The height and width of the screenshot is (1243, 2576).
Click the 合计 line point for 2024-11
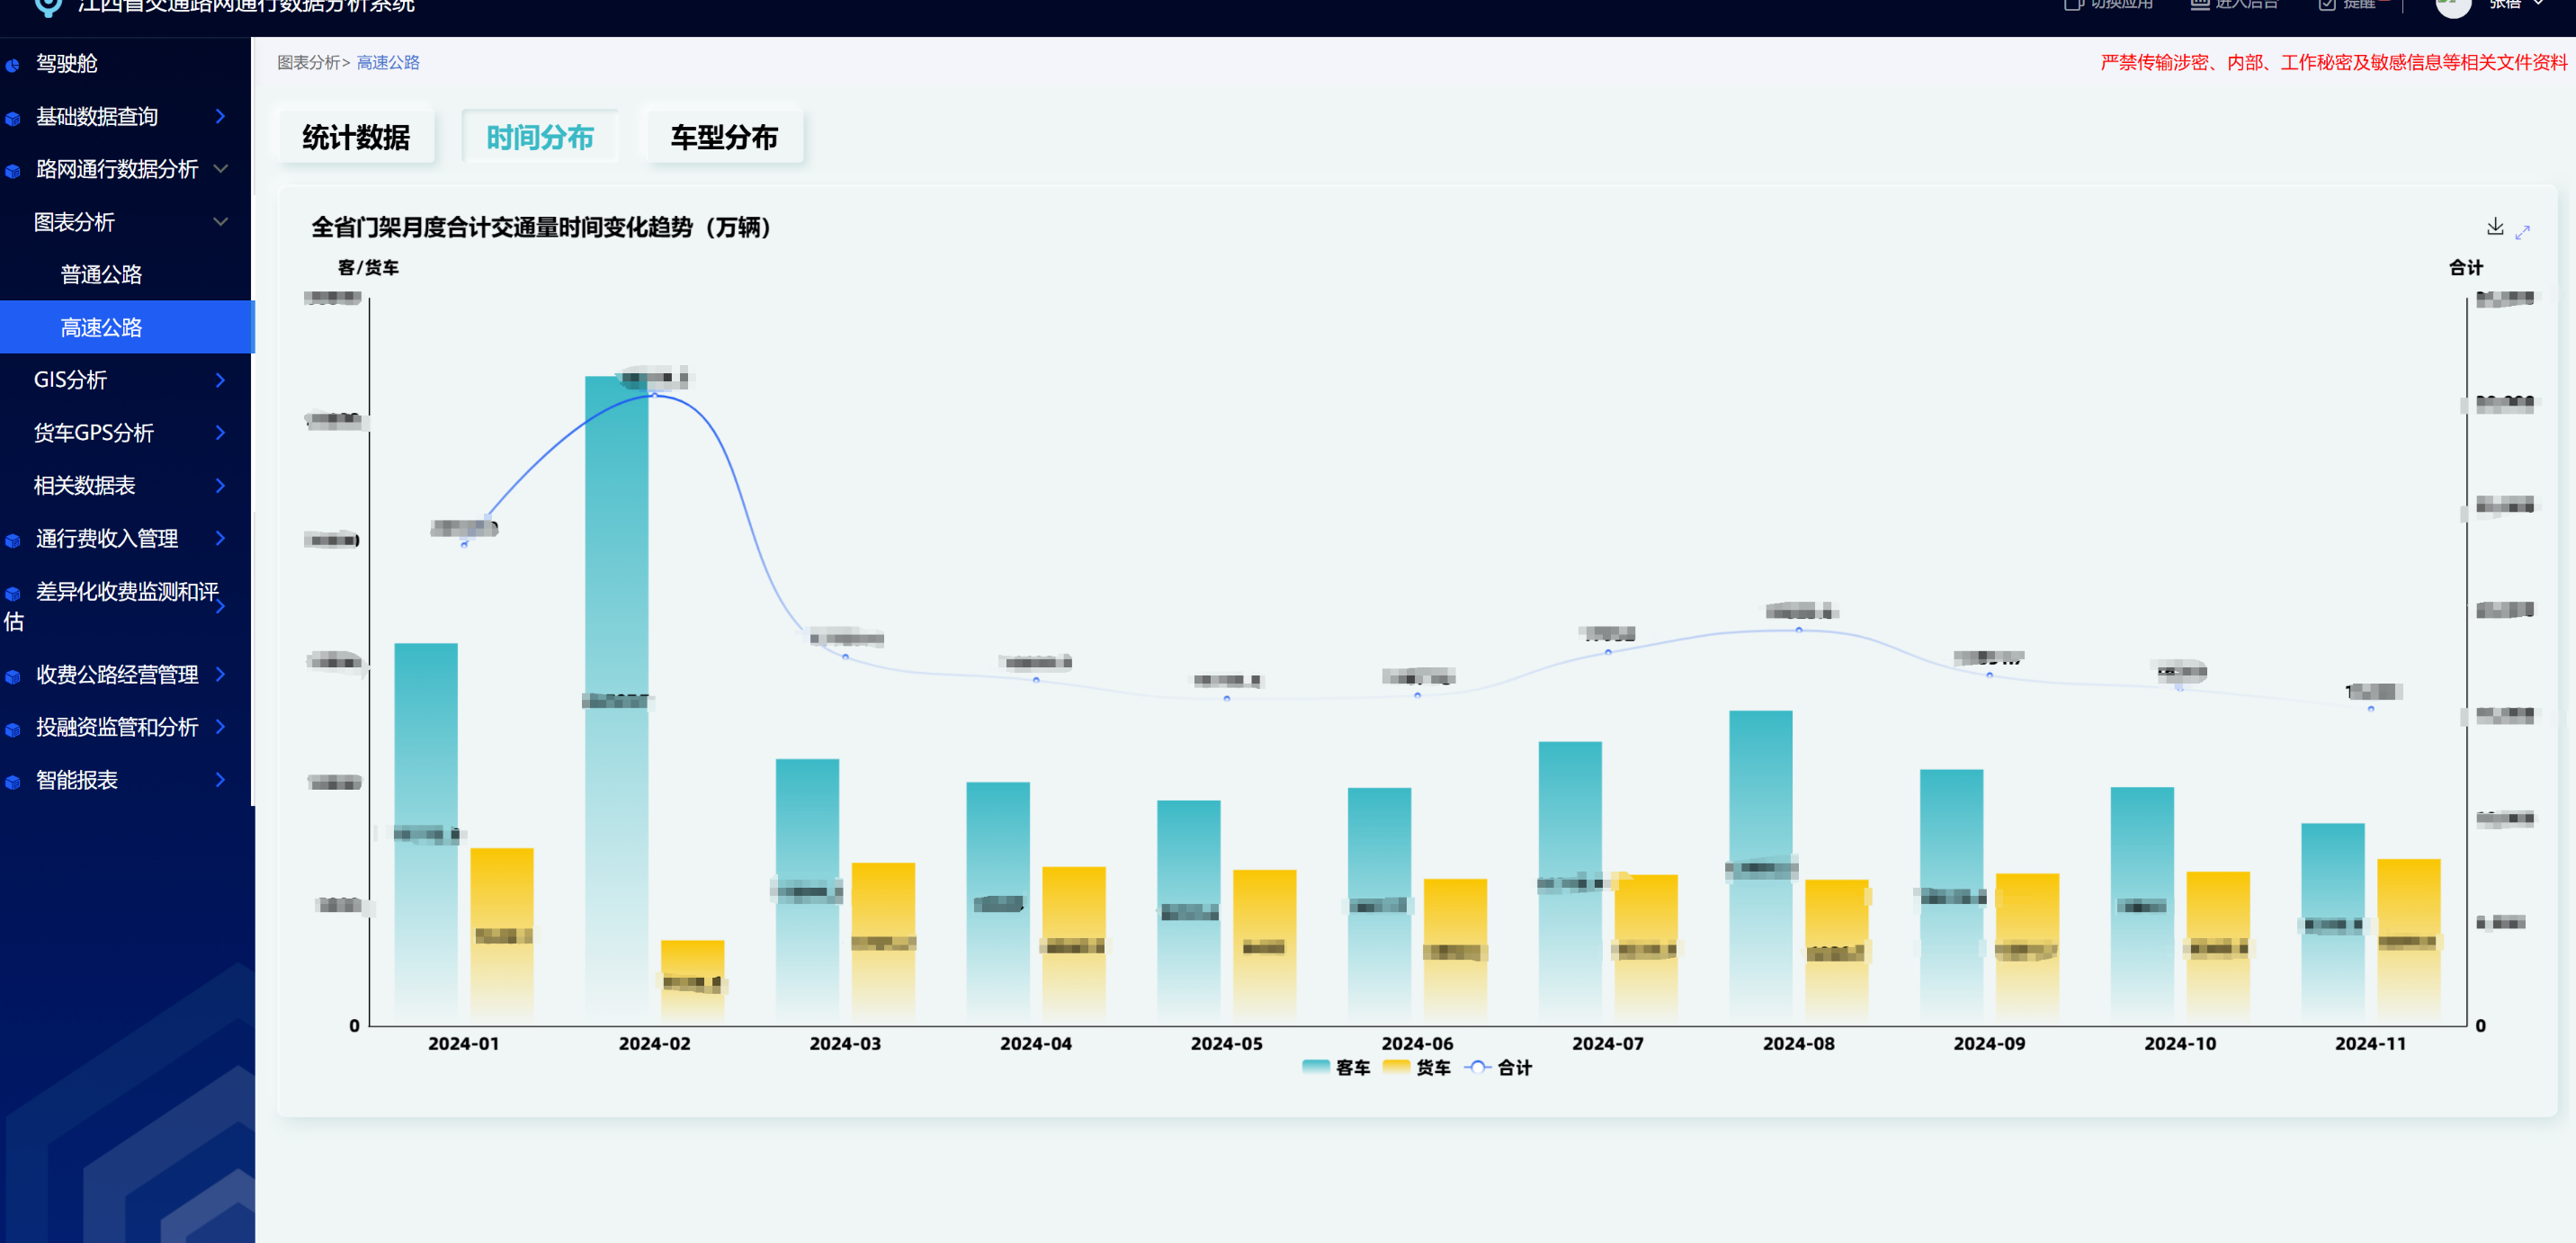point(2371,709)
